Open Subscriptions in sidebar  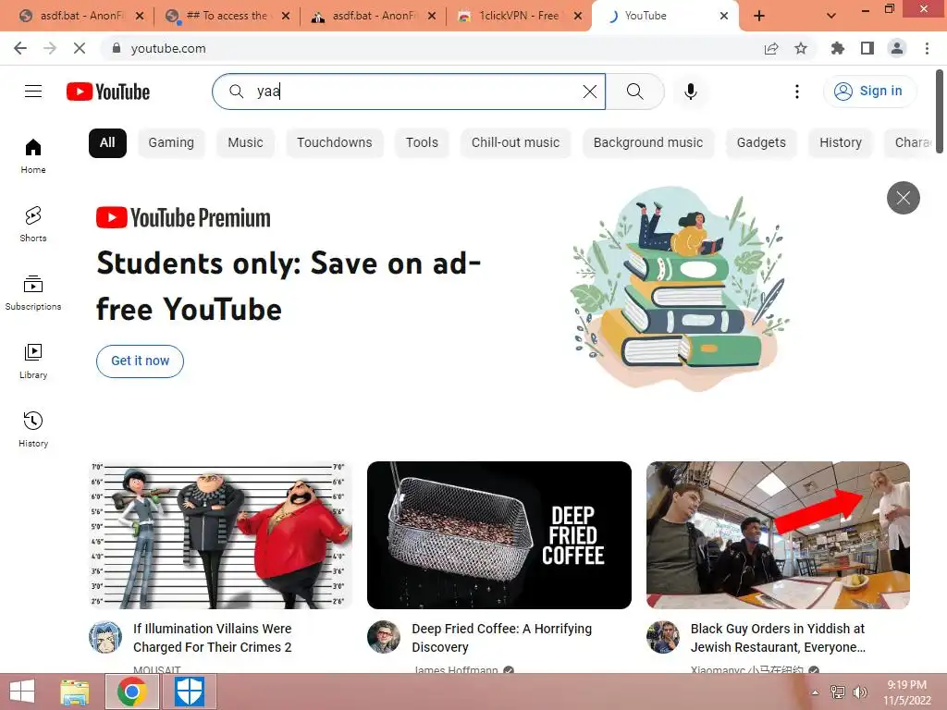(33, 292)
